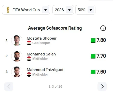
Task: Click Mahmoud Trézéguet's profile photo
Action: click(17, 72)
